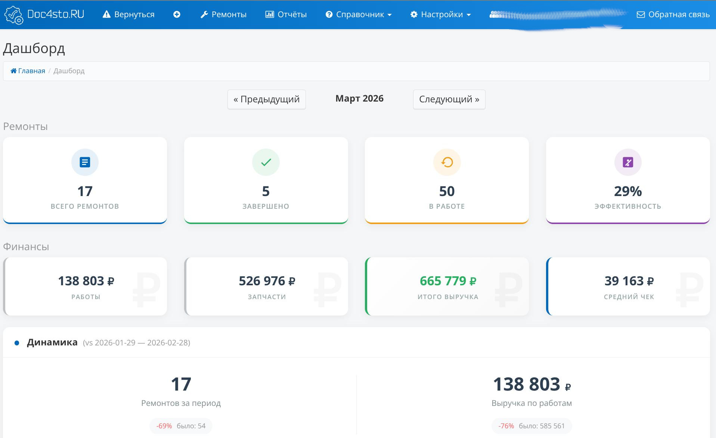Open the blurred user account menu
716x438 pixels.
[x=557, y=15]
